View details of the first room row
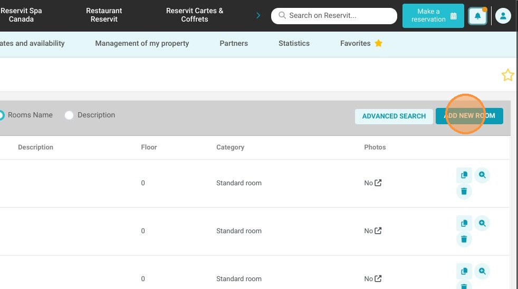 point(482,175)
